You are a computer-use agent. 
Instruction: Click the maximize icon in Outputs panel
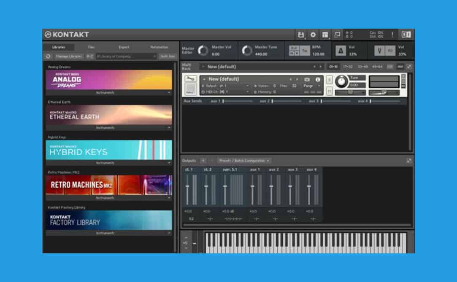point(409,161)
